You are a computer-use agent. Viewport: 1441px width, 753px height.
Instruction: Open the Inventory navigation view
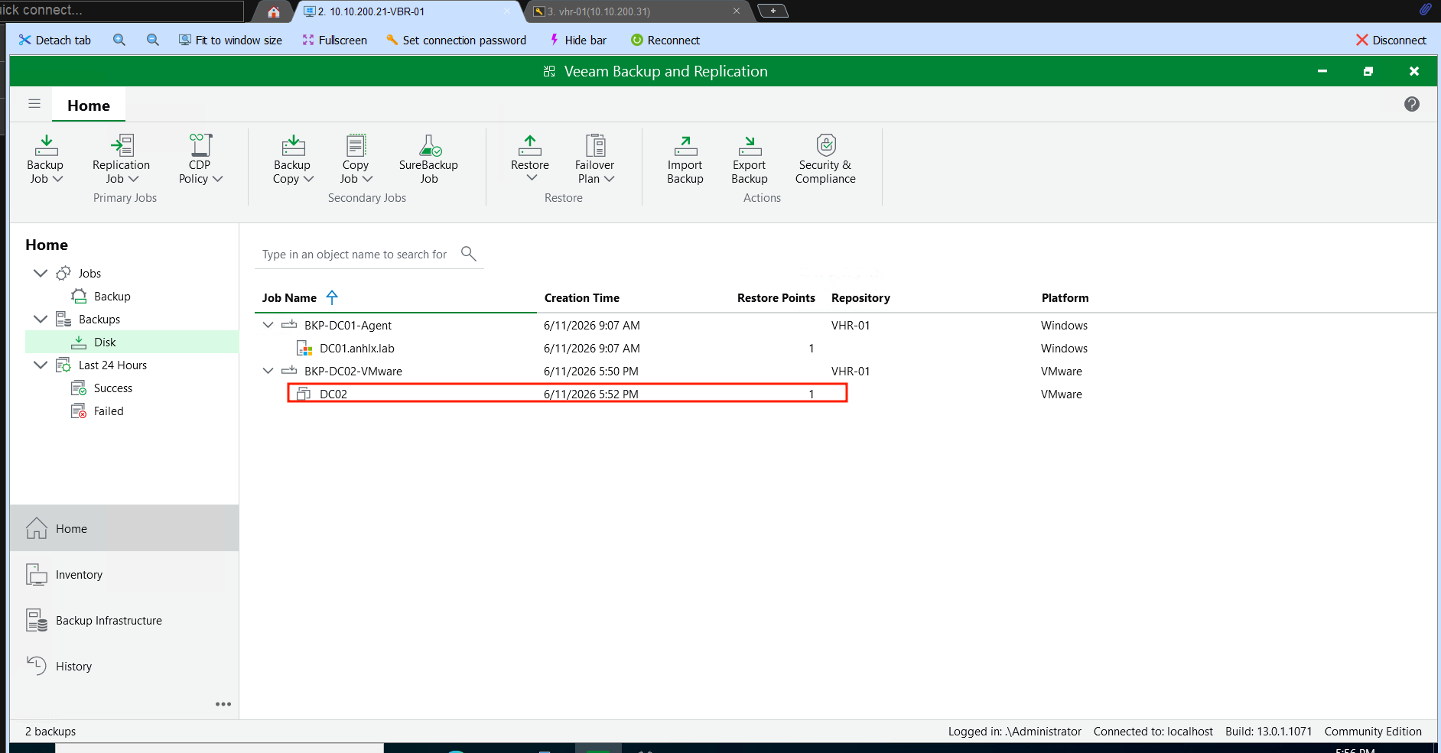(x=124, y=574)
